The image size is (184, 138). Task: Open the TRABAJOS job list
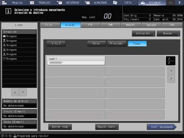(41, 2)
